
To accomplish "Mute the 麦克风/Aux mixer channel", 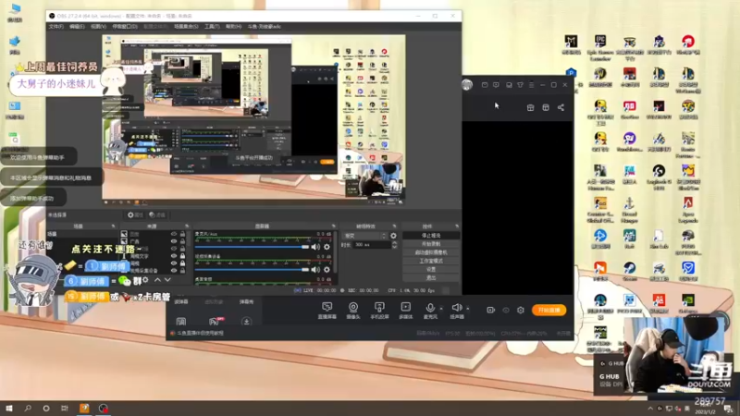I will (315, 247).
